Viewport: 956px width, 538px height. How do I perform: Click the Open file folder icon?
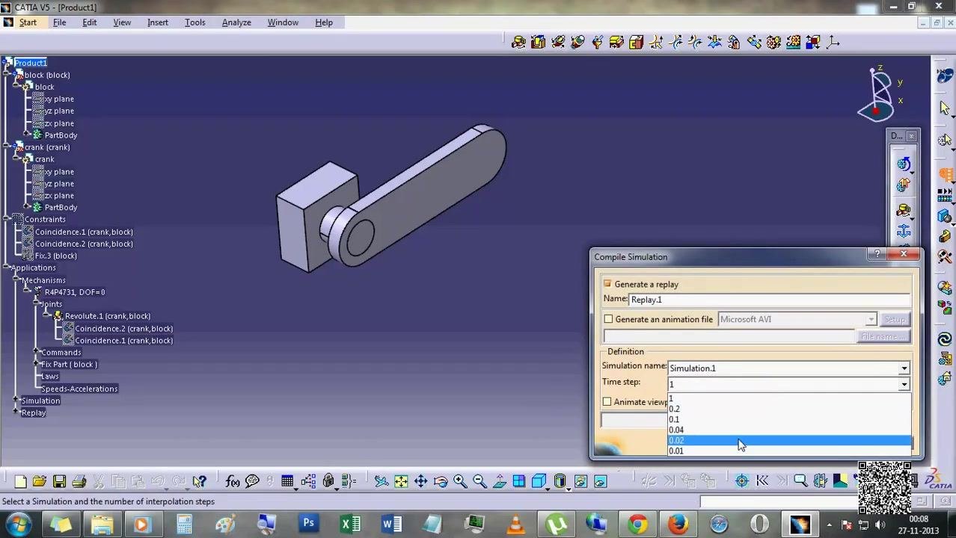pos(40,482)
